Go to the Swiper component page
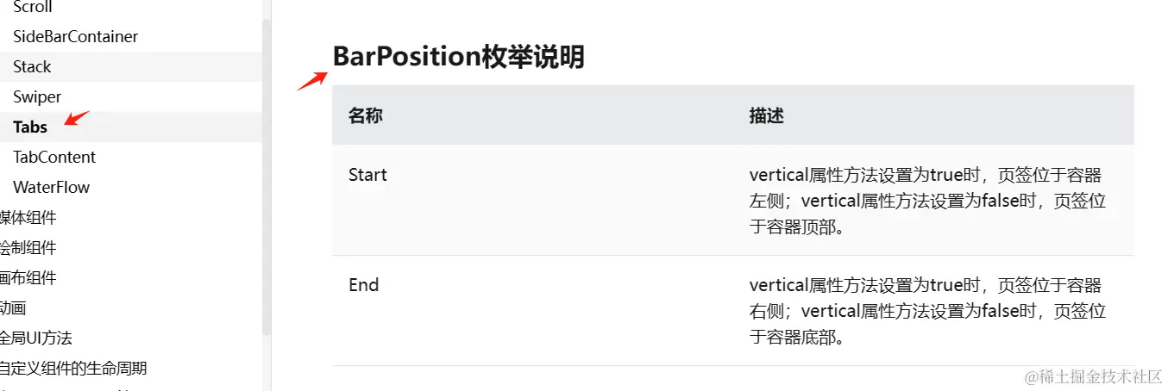This screenshot has width=1168, height=391. 37,96
